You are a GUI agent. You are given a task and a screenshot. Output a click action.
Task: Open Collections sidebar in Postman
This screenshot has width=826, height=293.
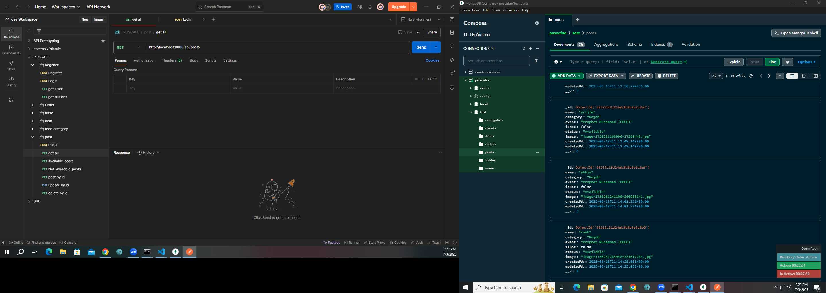coord(11,34)
